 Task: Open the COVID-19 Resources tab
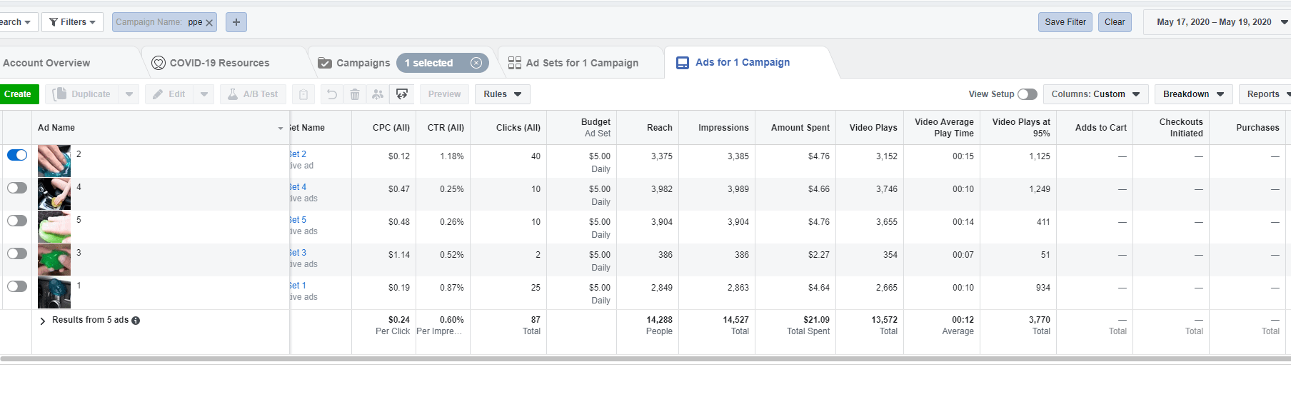pyautogui.click(x=219, y=63)
